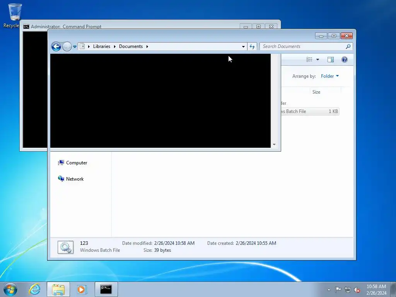Click the Date created value 10:55 AM
The height and width of the screenshot is (297, 396).
point(256,243)
